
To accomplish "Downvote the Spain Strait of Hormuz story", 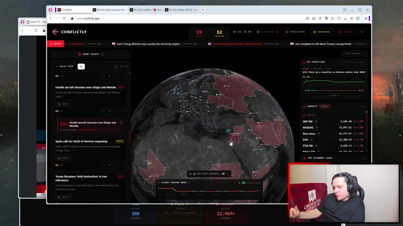I will 116,165.
